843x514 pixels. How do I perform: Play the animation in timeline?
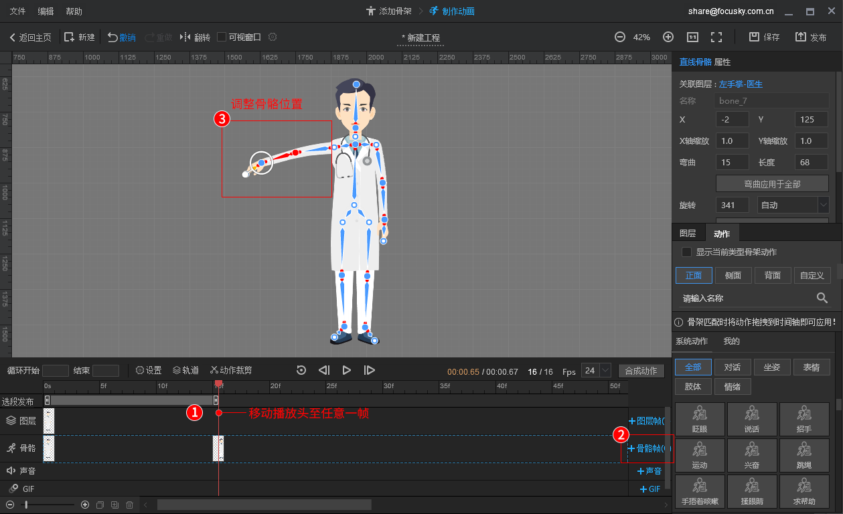346,370
